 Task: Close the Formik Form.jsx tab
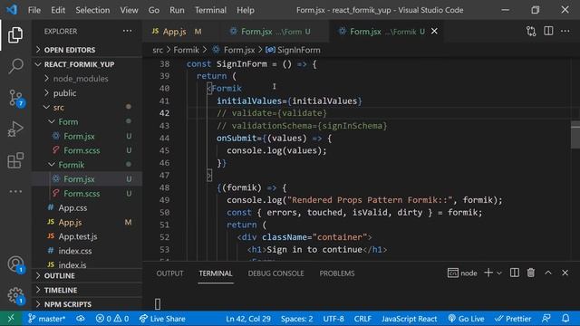pyautogui.click(x=434, y=32)
